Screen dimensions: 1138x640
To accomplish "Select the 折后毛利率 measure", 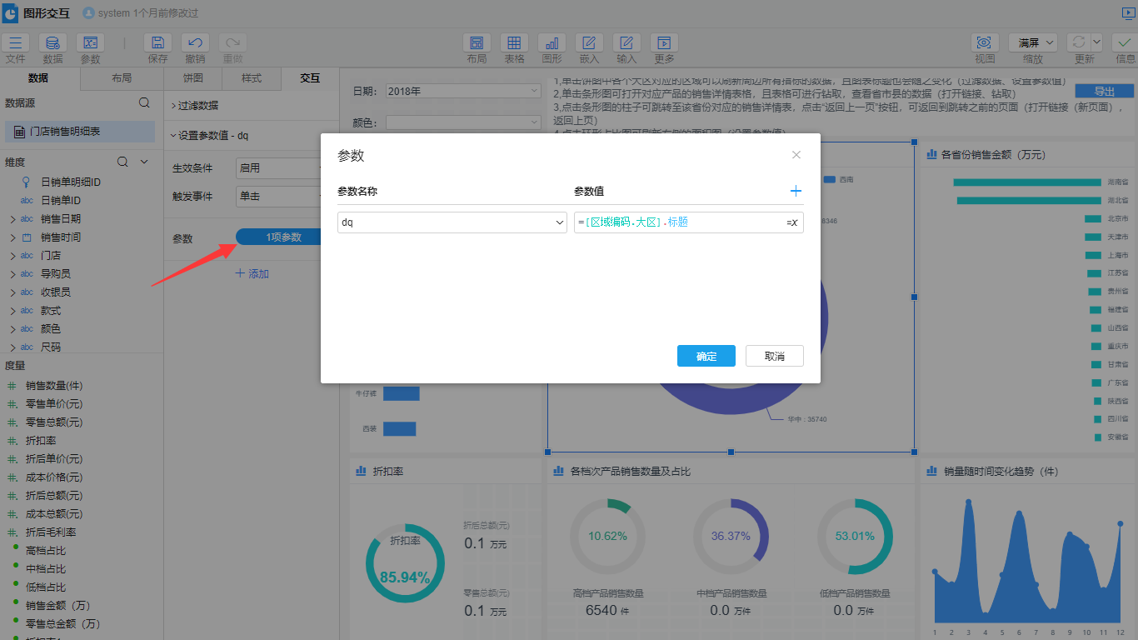I will 51,532.
